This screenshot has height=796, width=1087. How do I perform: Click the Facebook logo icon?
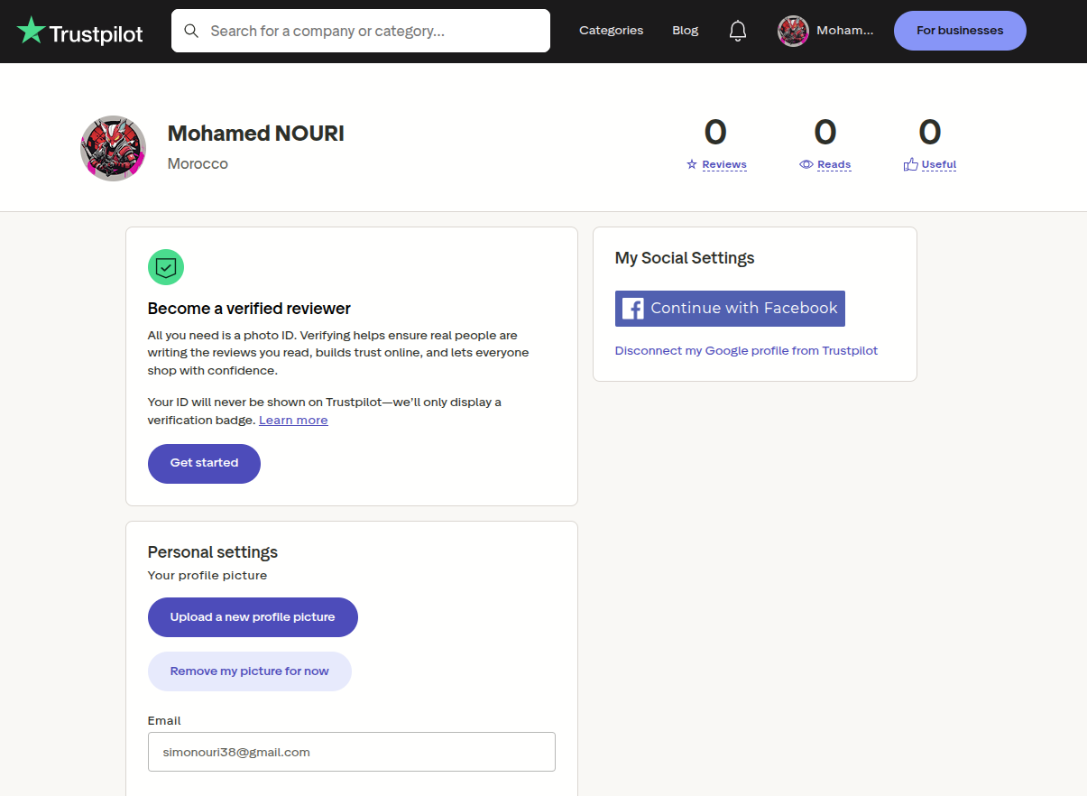pyautogui.click(x=633, y=309)
